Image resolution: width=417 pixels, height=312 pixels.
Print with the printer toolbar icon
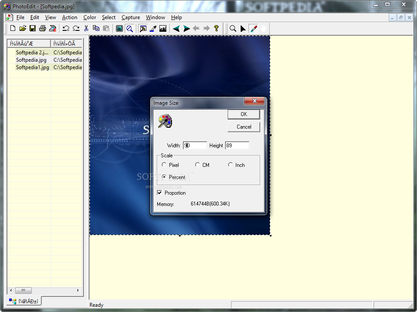[x=43, y=28]
